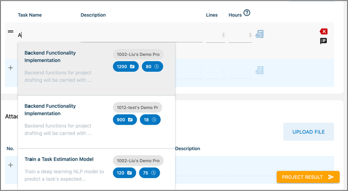Viewport: 348px width, 191px height.
Task: Click the drag handle on first task row
Action: point(11,31)
